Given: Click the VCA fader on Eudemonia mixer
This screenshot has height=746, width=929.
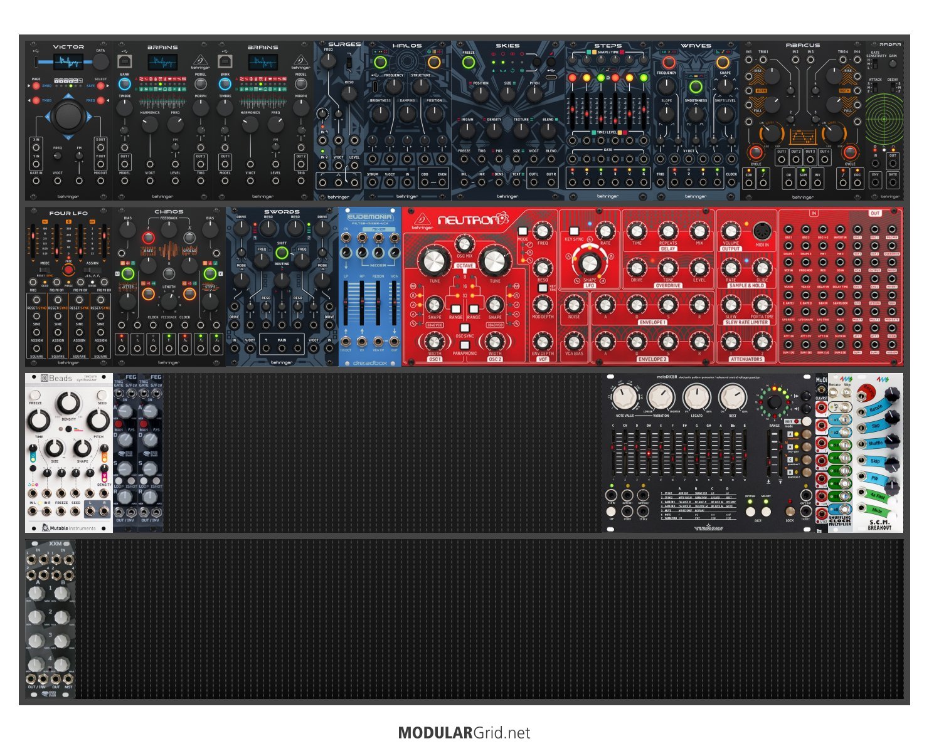Looking at the screenshot, I should pyautogui.click(x=394, y=303).
